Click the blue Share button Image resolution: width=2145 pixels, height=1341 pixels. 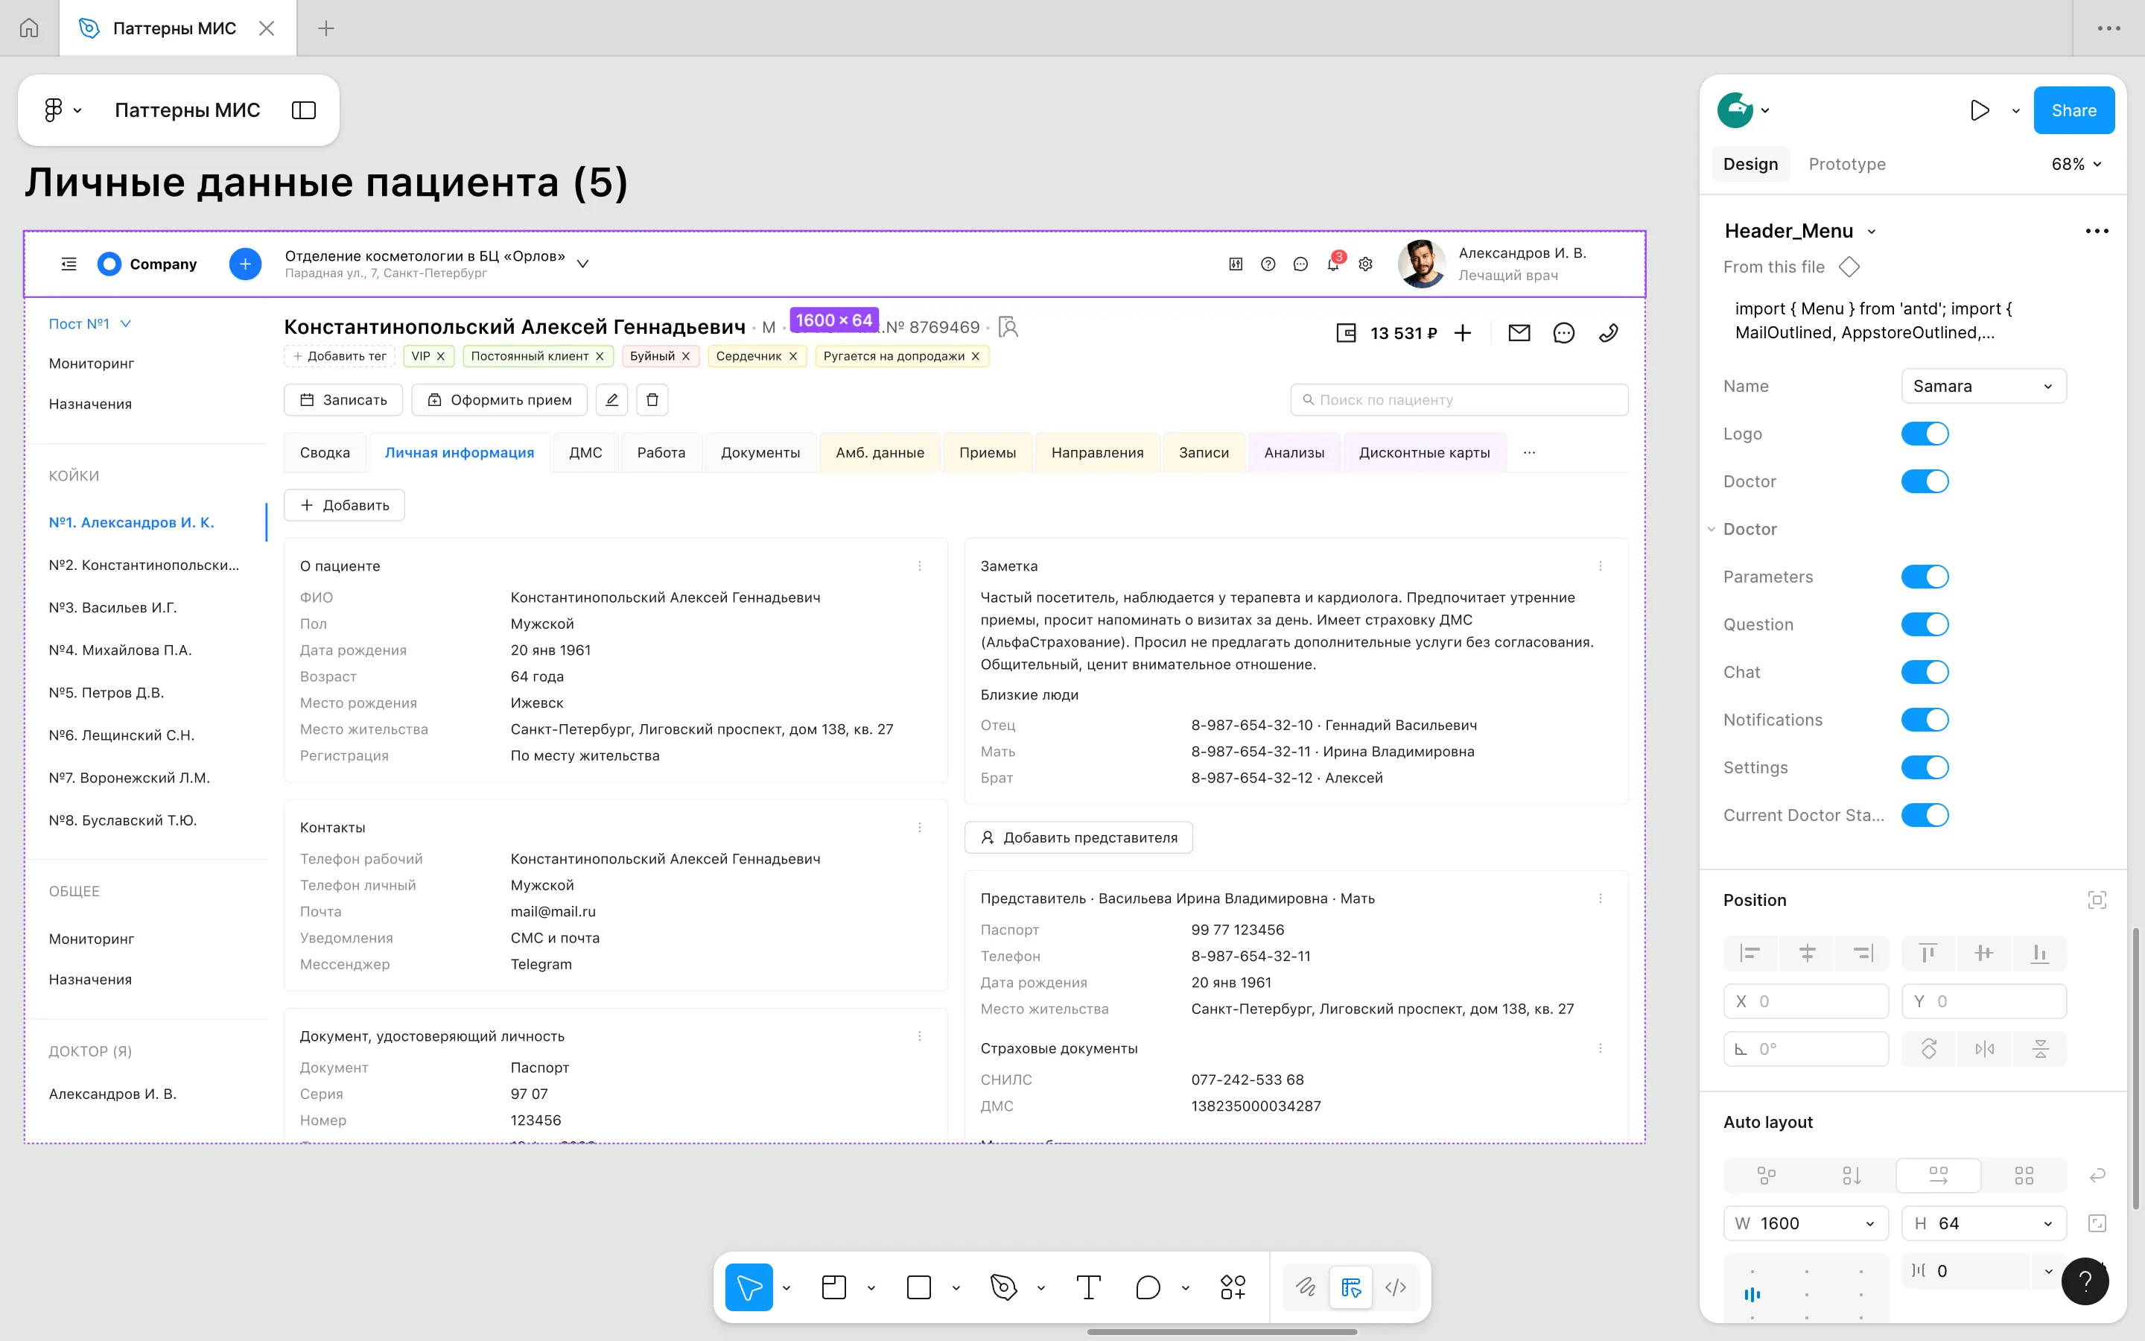point(2073,110)
